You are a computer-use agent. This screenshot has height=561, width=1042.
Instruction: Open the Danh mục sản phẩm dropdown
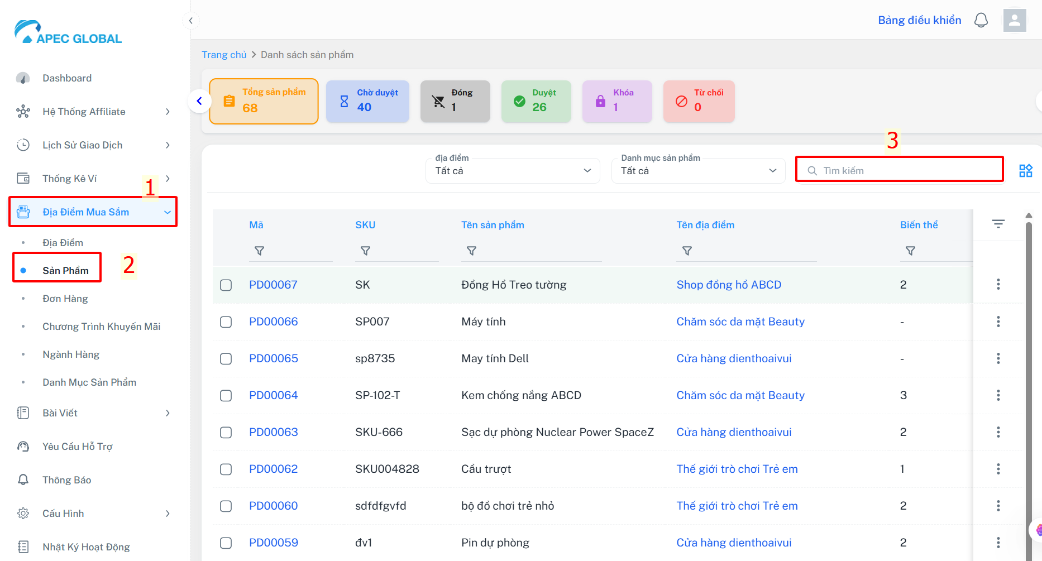699,171
